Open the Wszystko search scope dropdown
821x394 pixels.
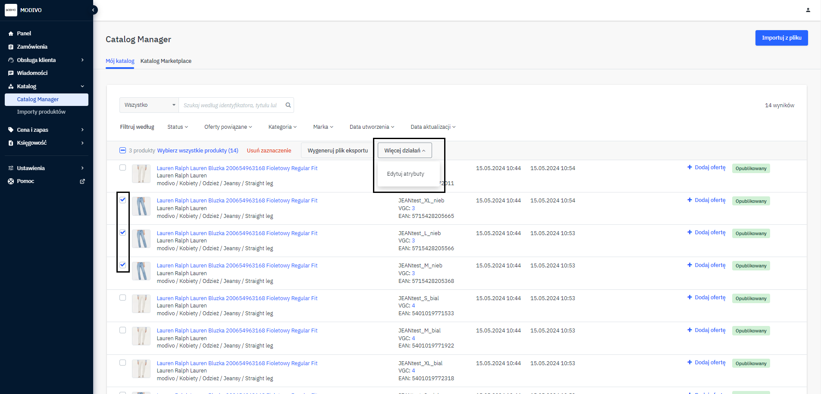(149, 105)
